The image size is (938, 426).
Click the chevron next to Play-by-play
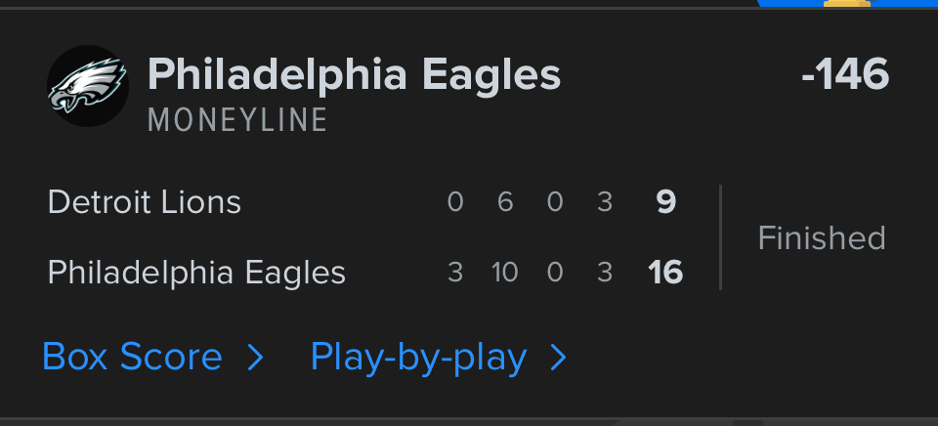tap(558, 359)
